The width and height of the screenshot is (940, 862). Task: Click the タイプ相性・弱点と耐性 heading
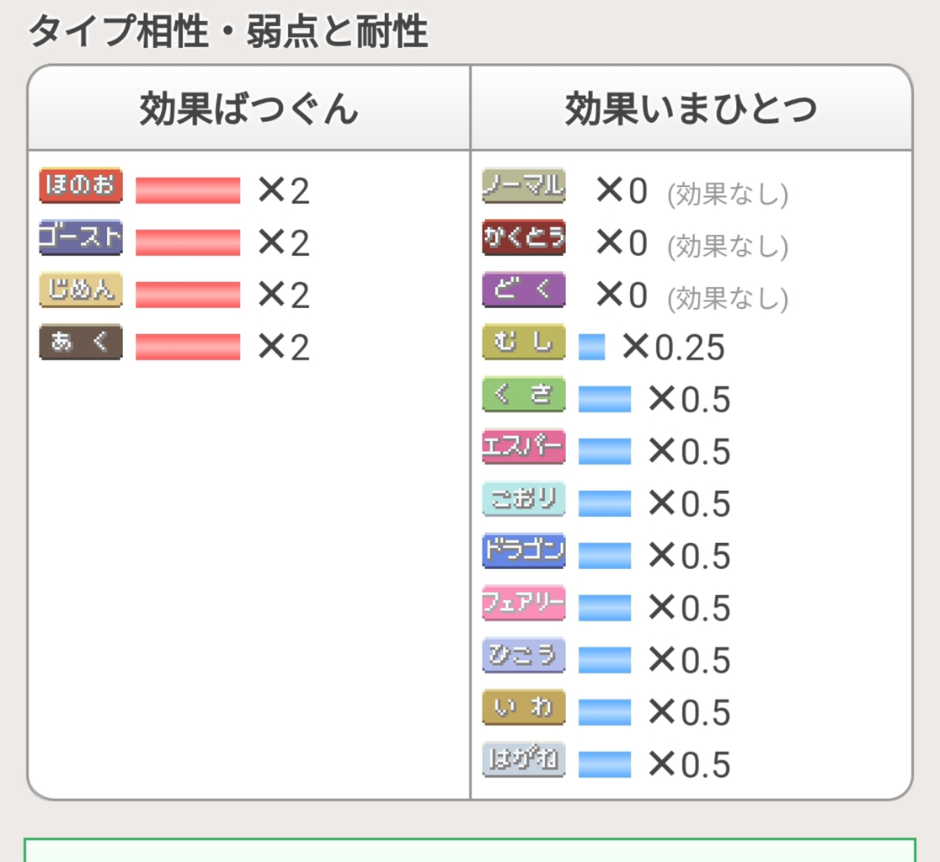[x=228, y=31]
